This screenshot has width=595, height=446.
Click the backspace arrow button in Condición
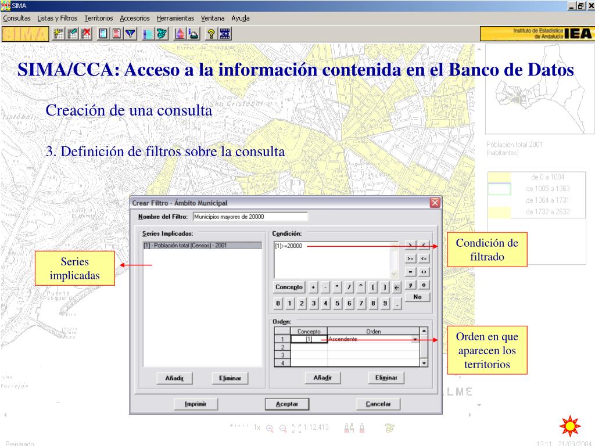[396, 287]
